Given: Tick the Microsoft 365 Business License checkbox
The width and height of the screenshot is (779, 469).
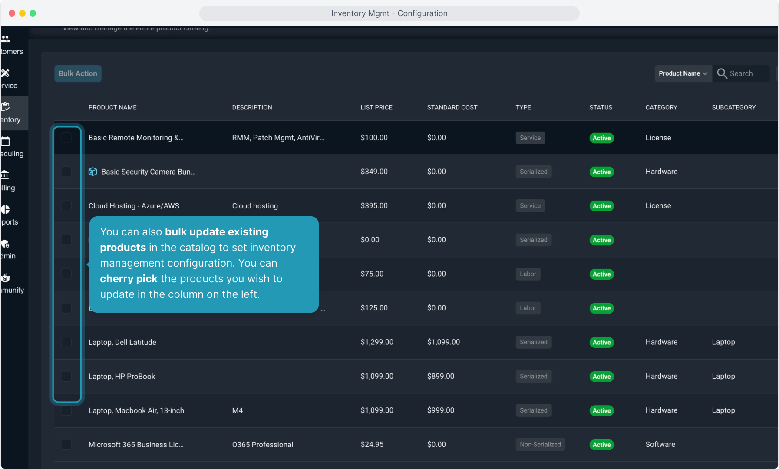Looking at the screenshot, I should tap(66, 445).
